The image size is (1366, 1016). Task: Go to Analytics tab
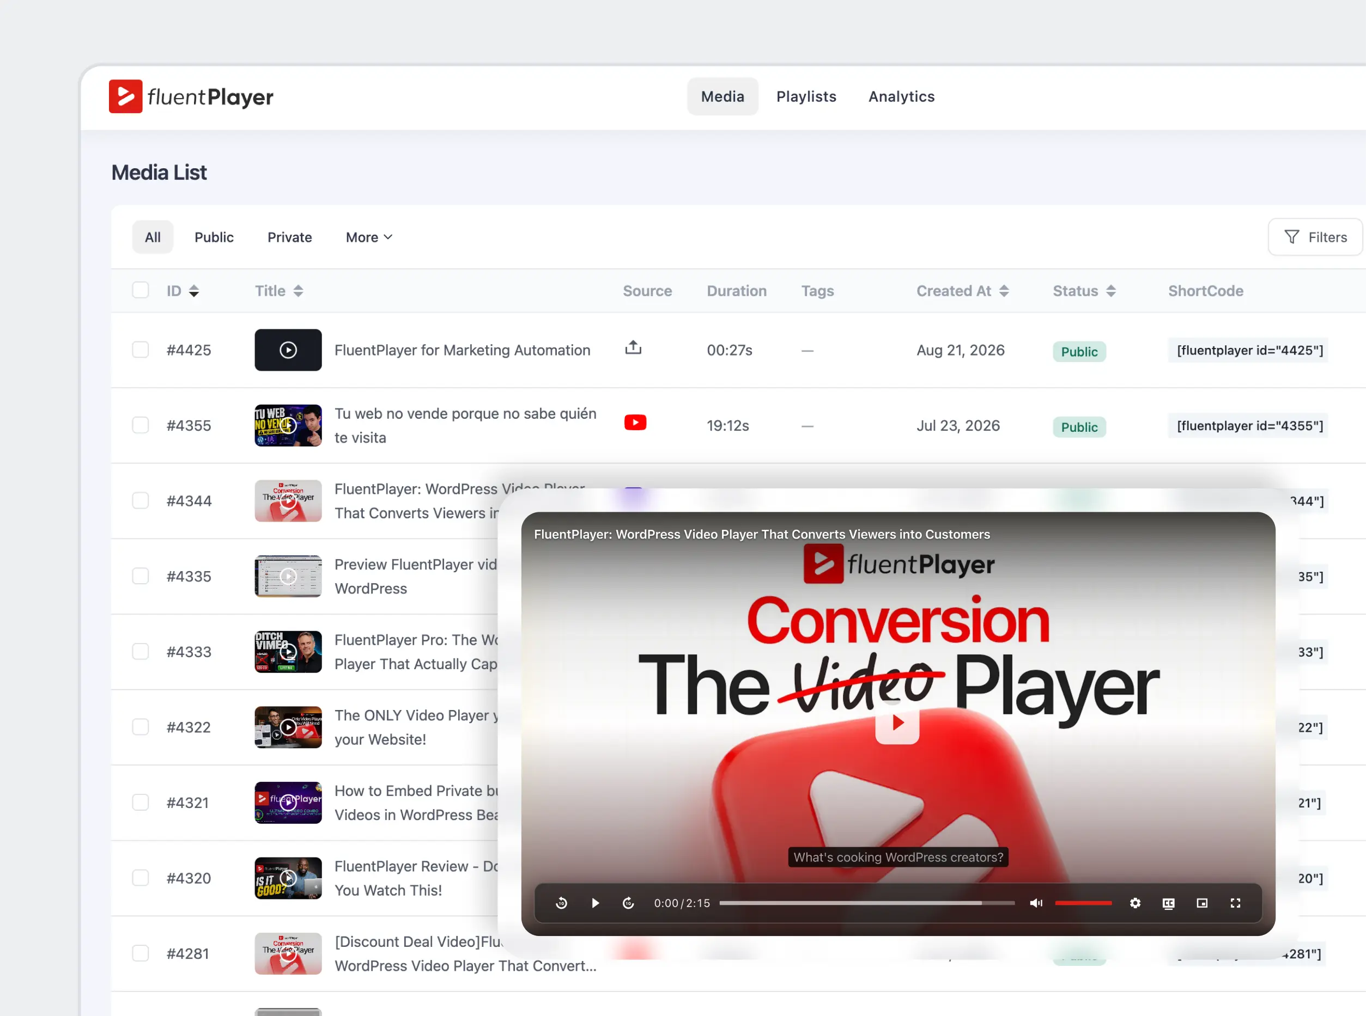[x=901, y=96]
